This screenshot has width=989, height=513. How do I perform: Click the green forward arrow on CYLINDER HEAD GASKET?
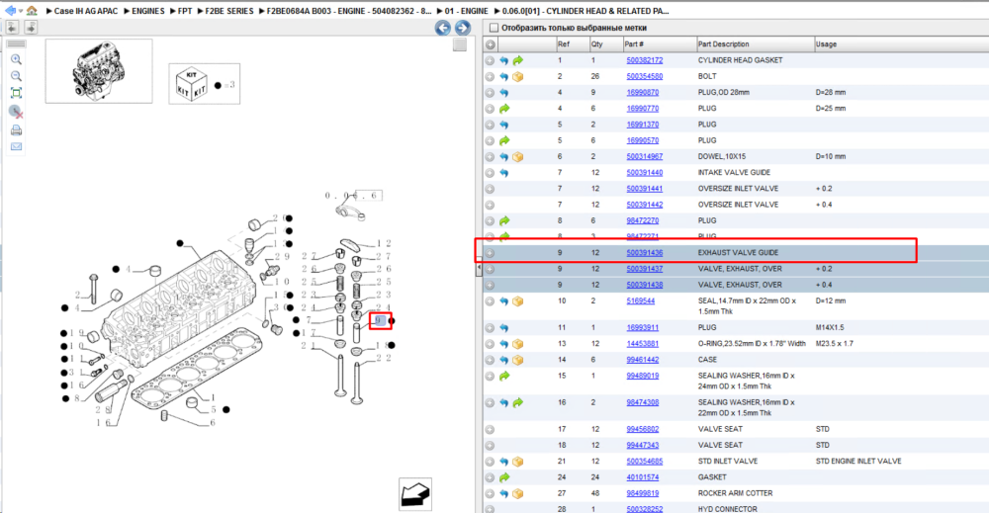tap(518, 60)
